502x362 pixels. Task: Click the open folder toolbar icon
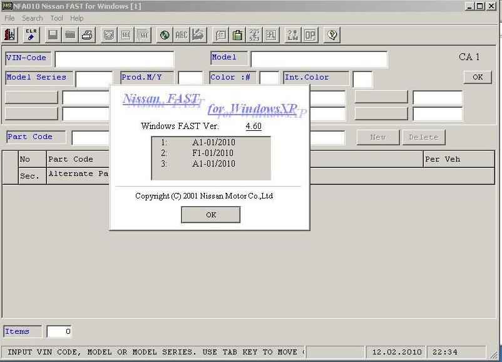[70, 34]
